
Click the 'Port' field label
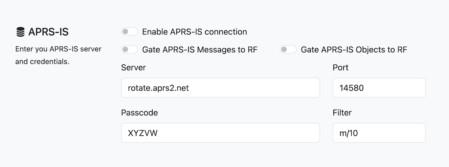340,68
